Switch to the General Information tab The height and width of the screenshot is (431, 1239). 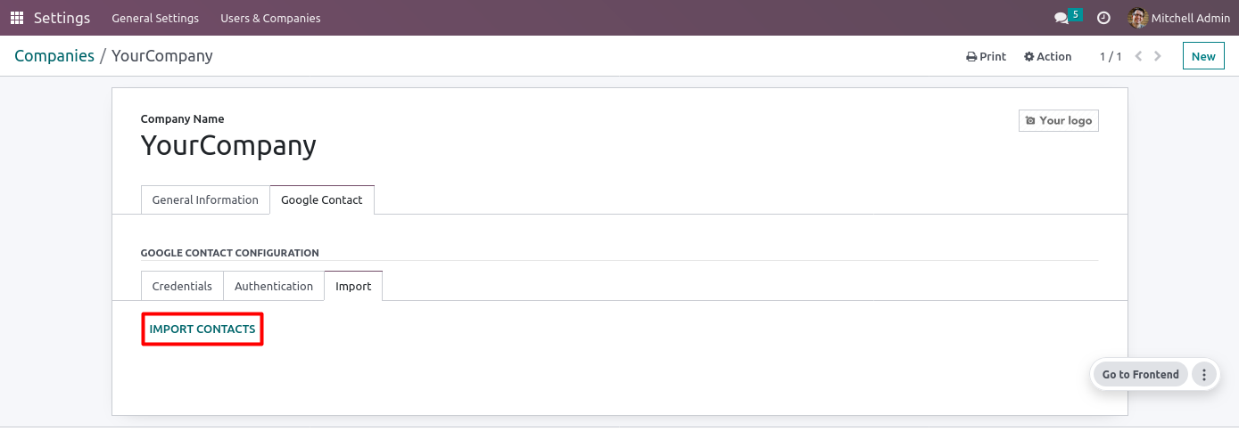205,199
